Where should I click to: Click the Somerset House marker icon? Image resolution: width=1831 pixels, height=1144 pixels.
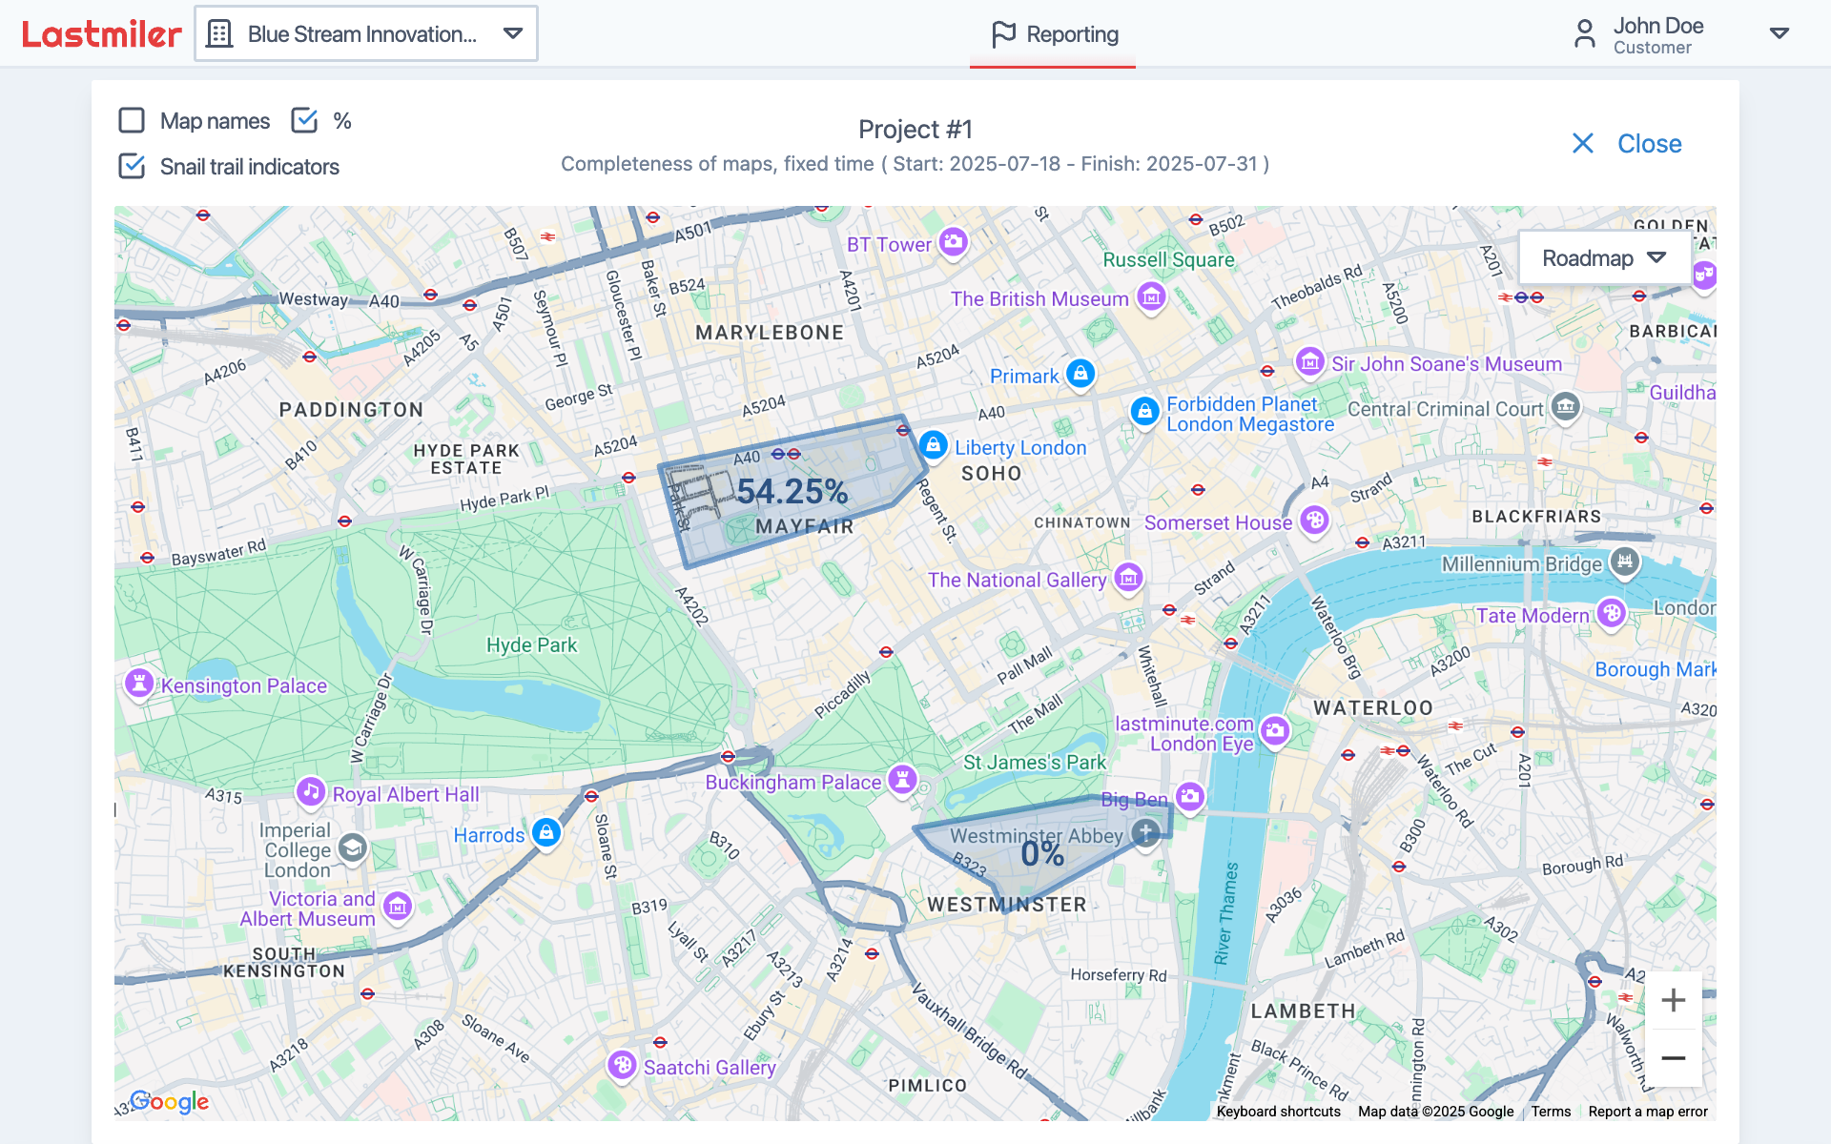point(1314,520)
